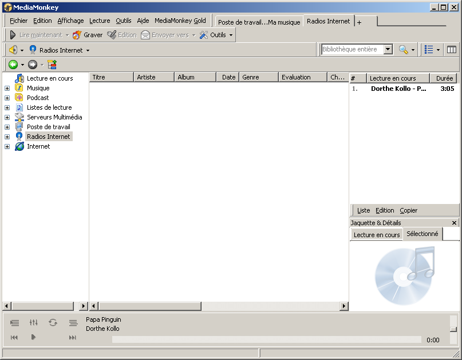Click the player lines icon beside repeat

tap(73, 323)
